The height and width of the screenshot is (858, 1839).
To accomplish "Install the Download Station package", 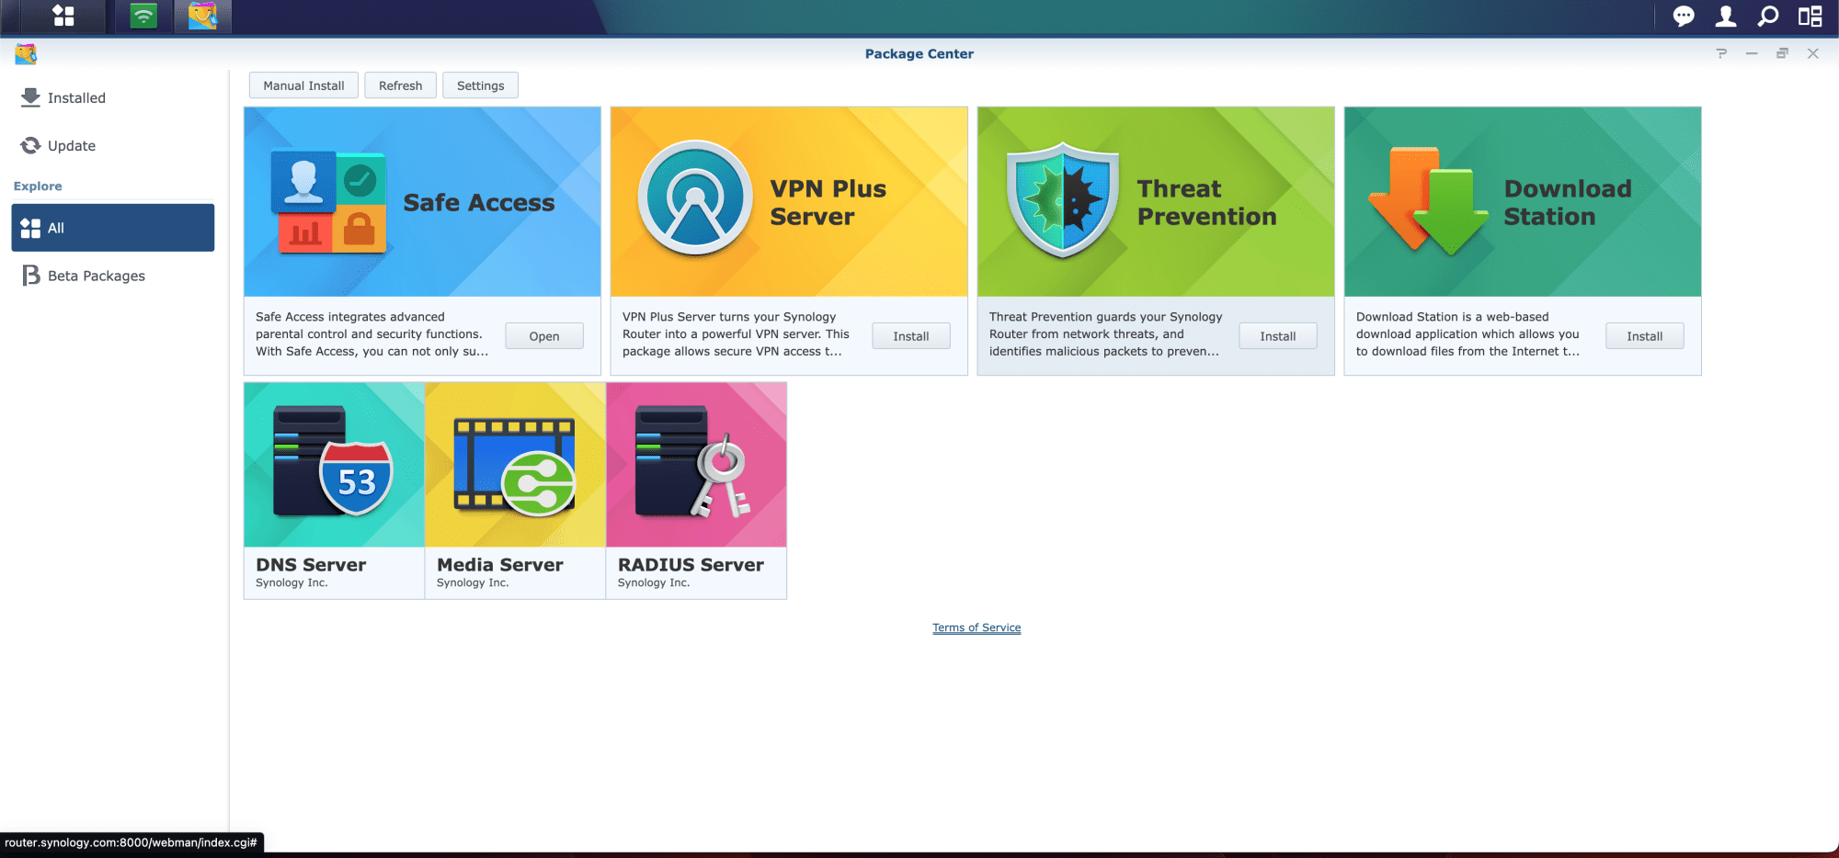I will coord(1644,336).
